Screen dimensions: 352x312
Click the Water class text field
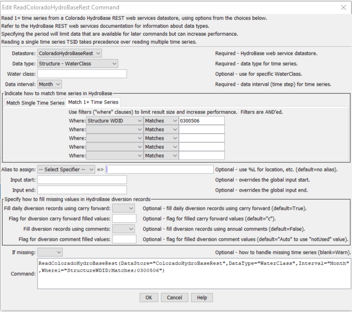pyautogui.click(x=82, y=74)
